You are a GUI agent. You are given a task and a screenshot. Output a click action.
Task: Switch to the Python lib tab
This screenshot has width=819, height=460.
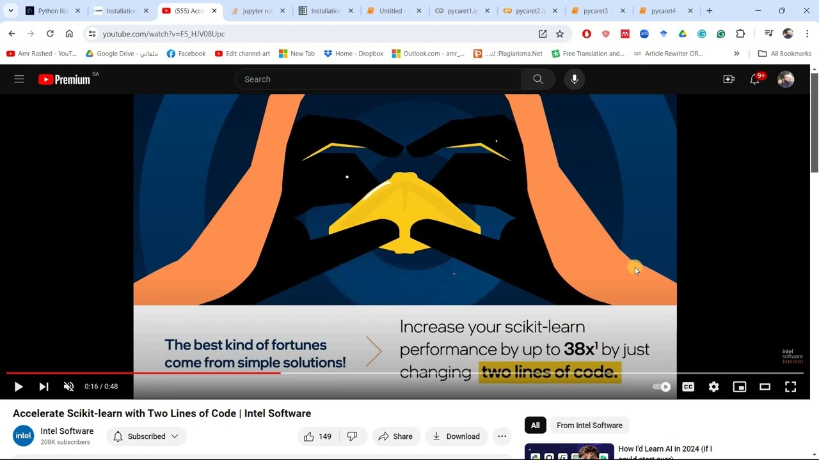tap(52, 11)
